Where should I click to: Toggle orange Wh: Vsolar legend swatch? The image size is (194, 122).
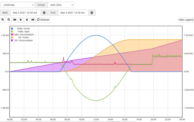click(12, 38)
